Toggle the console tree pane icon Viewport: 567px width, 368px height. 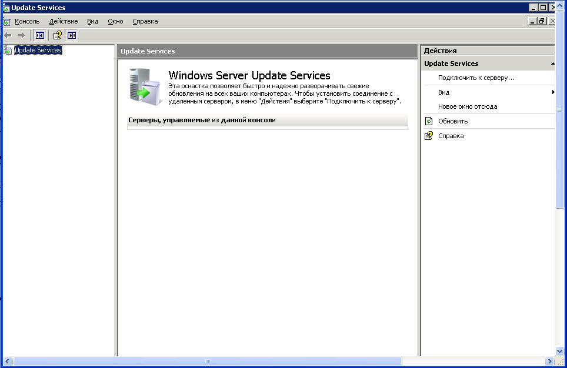[x=40, y=35]
